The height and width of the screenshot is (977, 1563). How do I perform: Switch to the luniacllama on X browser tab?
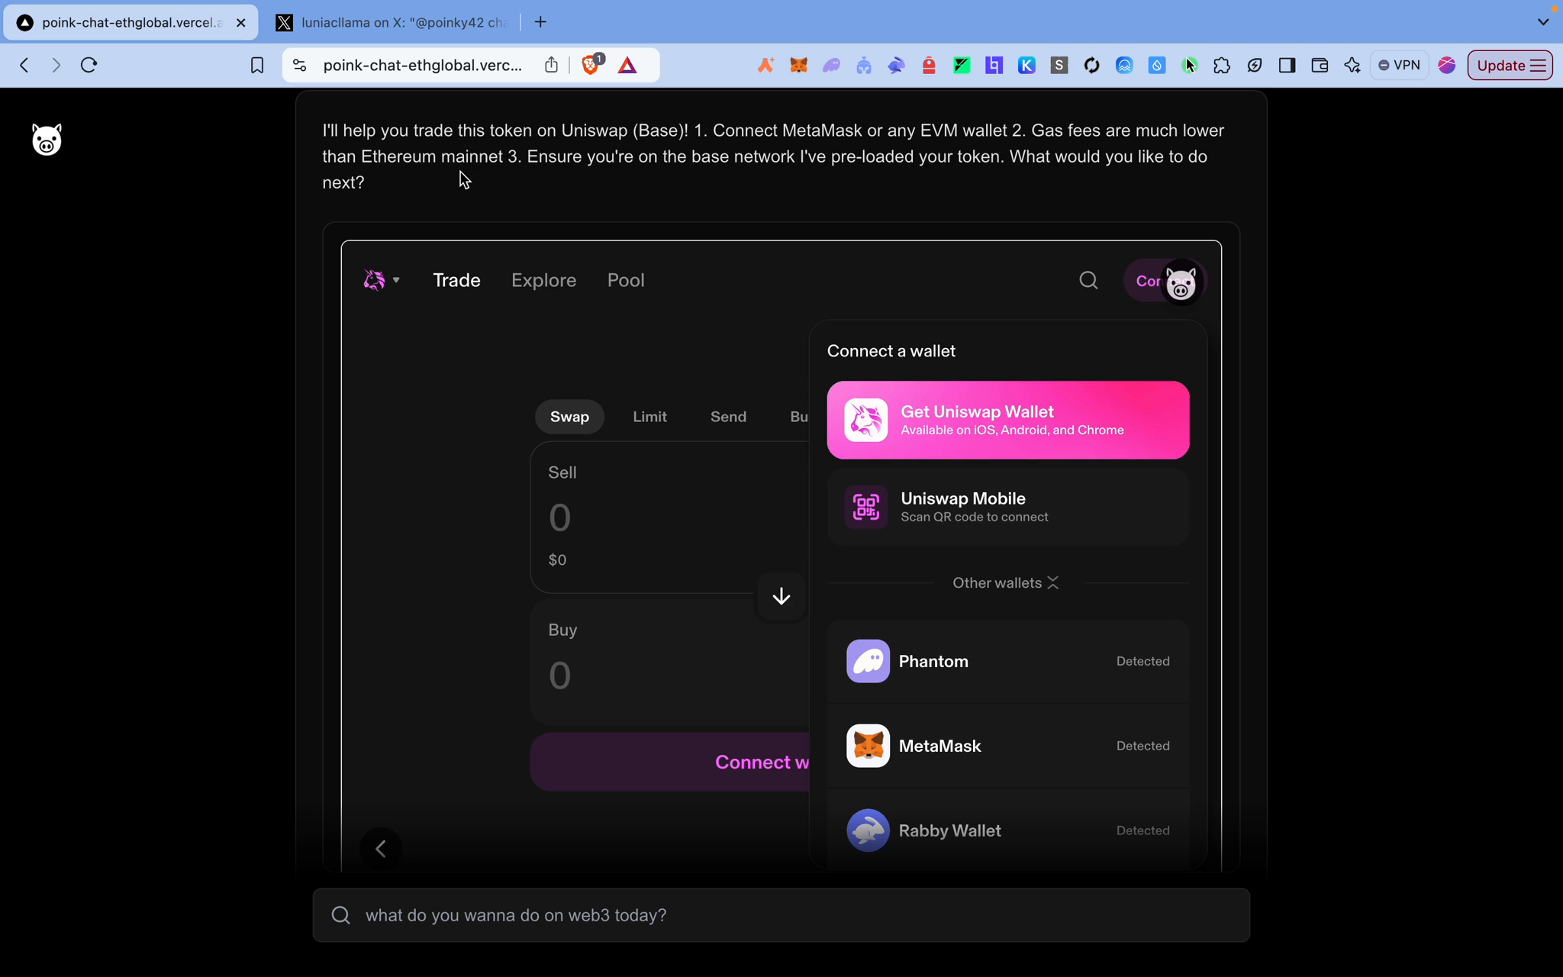click(x=392, y=23)
